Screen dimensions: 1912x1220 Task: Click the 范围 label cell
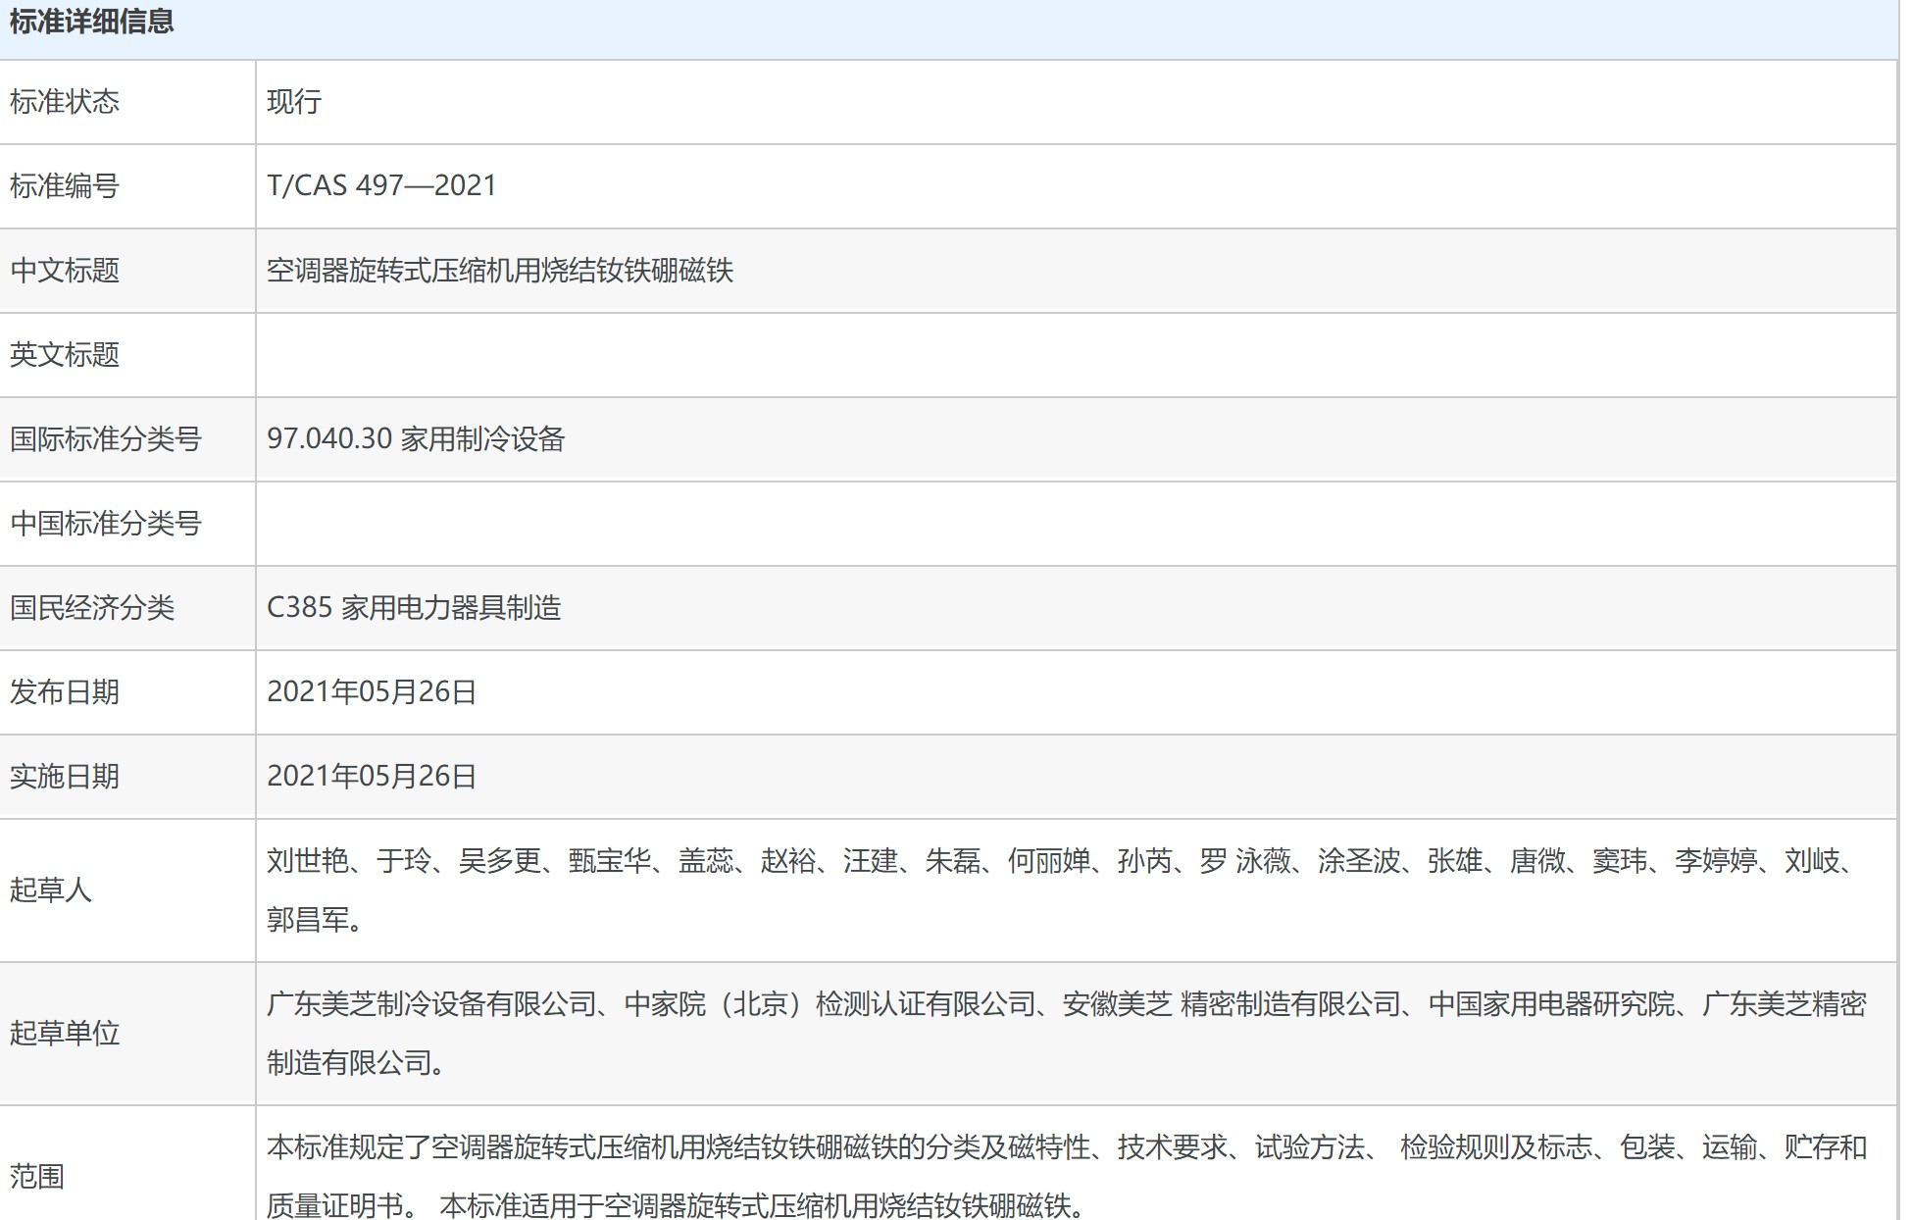click(37, 1176)
